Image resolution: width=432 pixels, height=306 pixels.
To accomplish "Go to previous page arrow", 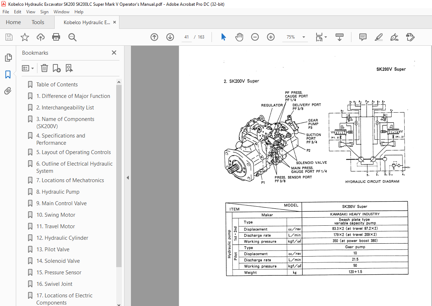I will (x=154, y=37).
